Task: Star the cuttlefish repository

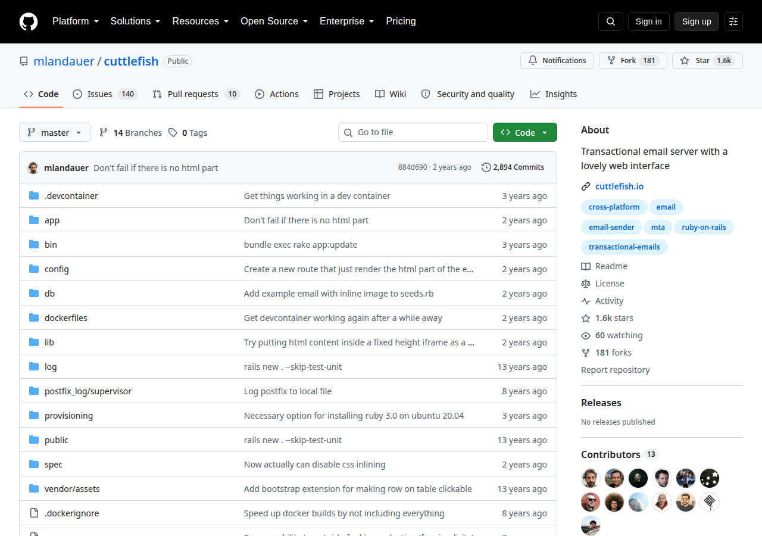Action: [x=707, y=61]
